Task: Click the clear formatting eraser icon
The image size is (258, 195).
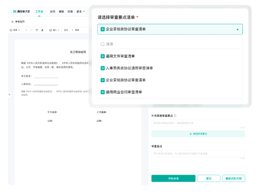Action: coord(42,30)
